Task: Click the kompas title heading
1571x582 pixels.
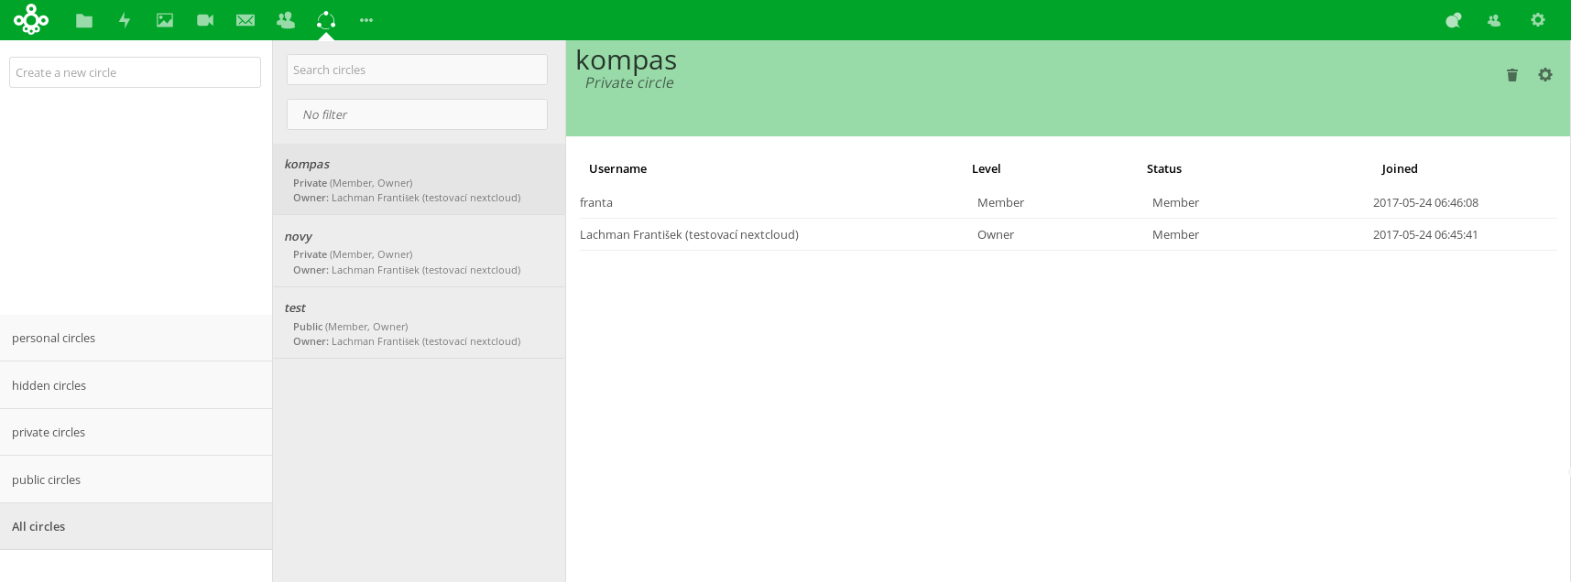Action: click(x=627, y=60)
